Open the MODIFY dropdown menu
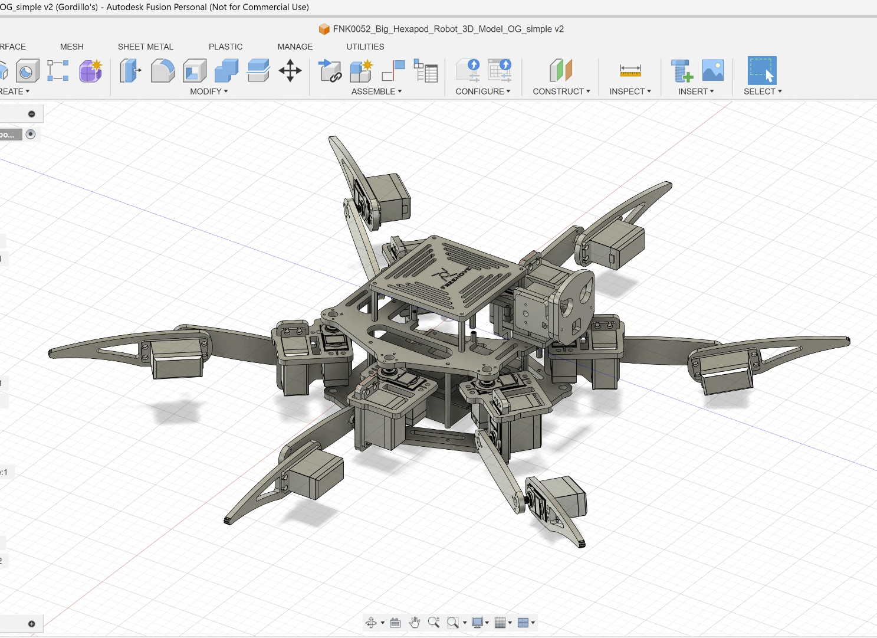This screenshot has height=638, width=877. [209, 91]
